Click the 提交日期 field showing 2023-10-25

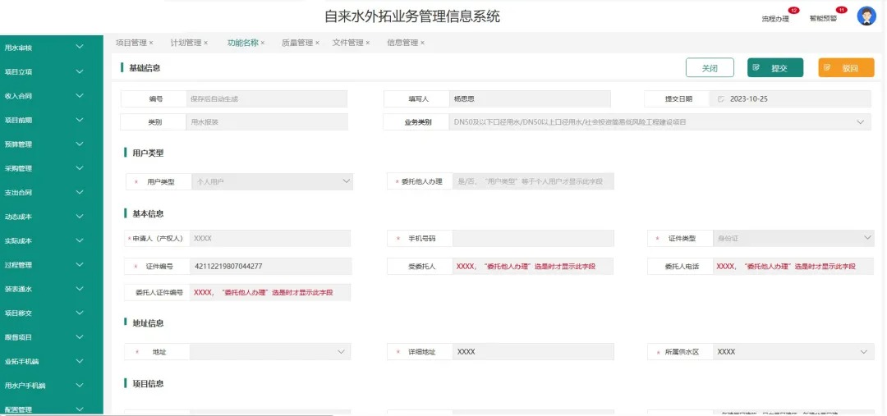point(790,99)
